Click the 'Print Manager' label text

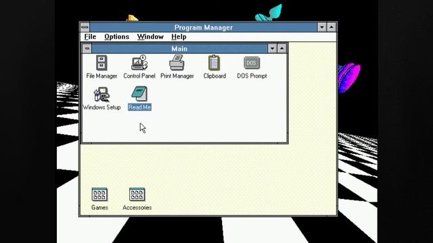pos(177,76)
